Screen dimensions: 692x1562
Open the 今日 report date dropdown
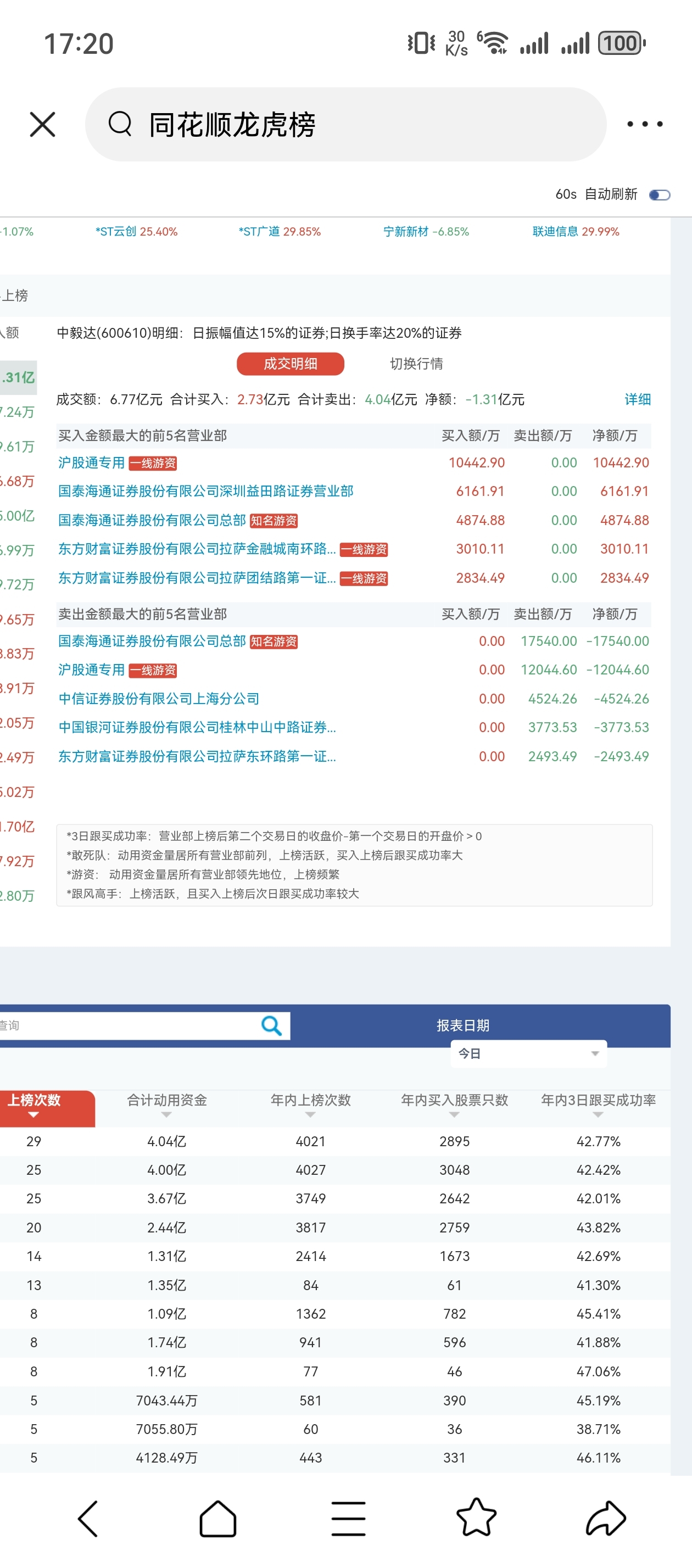(528, 1053)
